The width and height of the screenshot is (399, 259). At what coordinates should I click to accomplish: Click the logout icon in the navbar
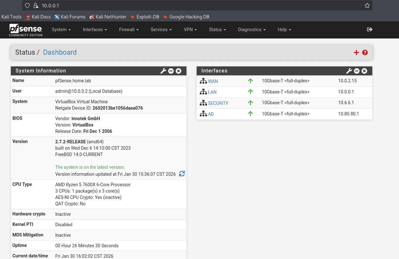pyautogui.click(x=369, y=30)
